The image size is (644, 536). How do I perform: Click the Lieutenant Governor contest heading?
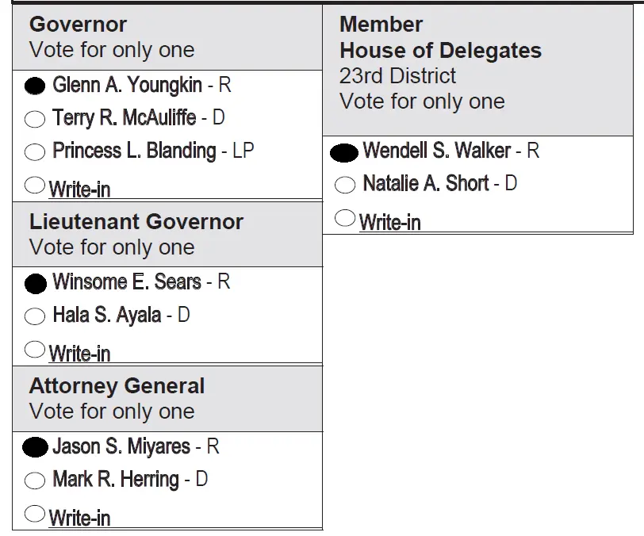coord(136,222)
